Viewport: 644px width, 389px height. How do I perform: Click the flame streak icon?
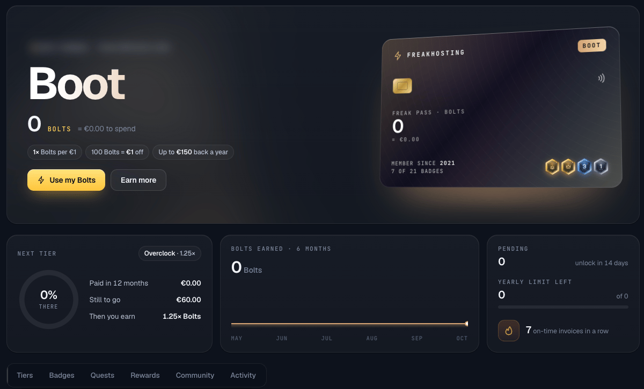pos(509,331)
